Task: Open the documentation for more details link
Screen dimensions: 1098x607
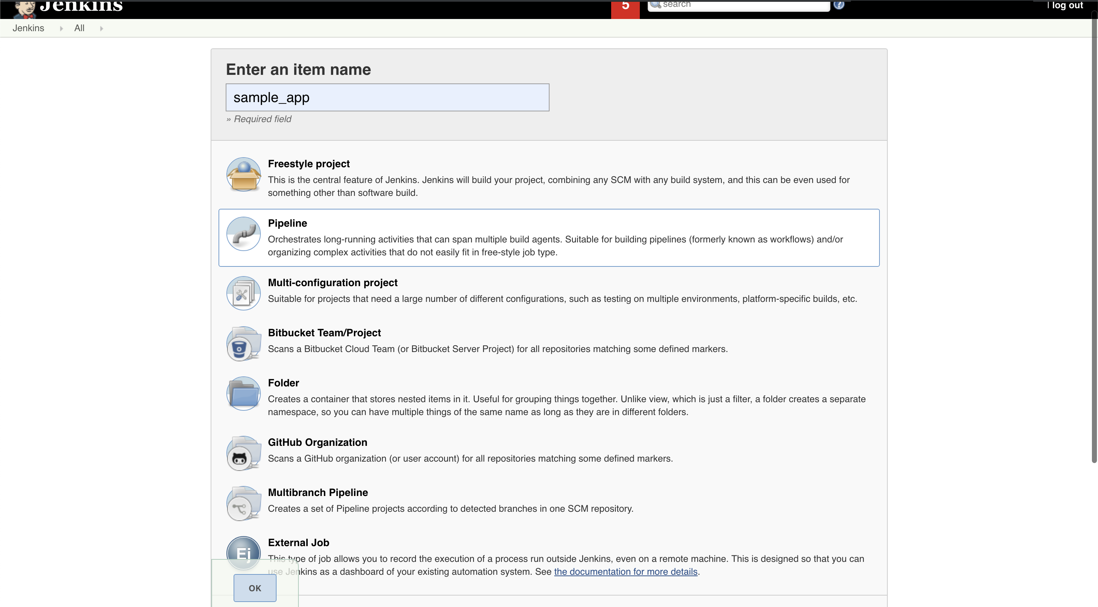Action: pos(626,572)
